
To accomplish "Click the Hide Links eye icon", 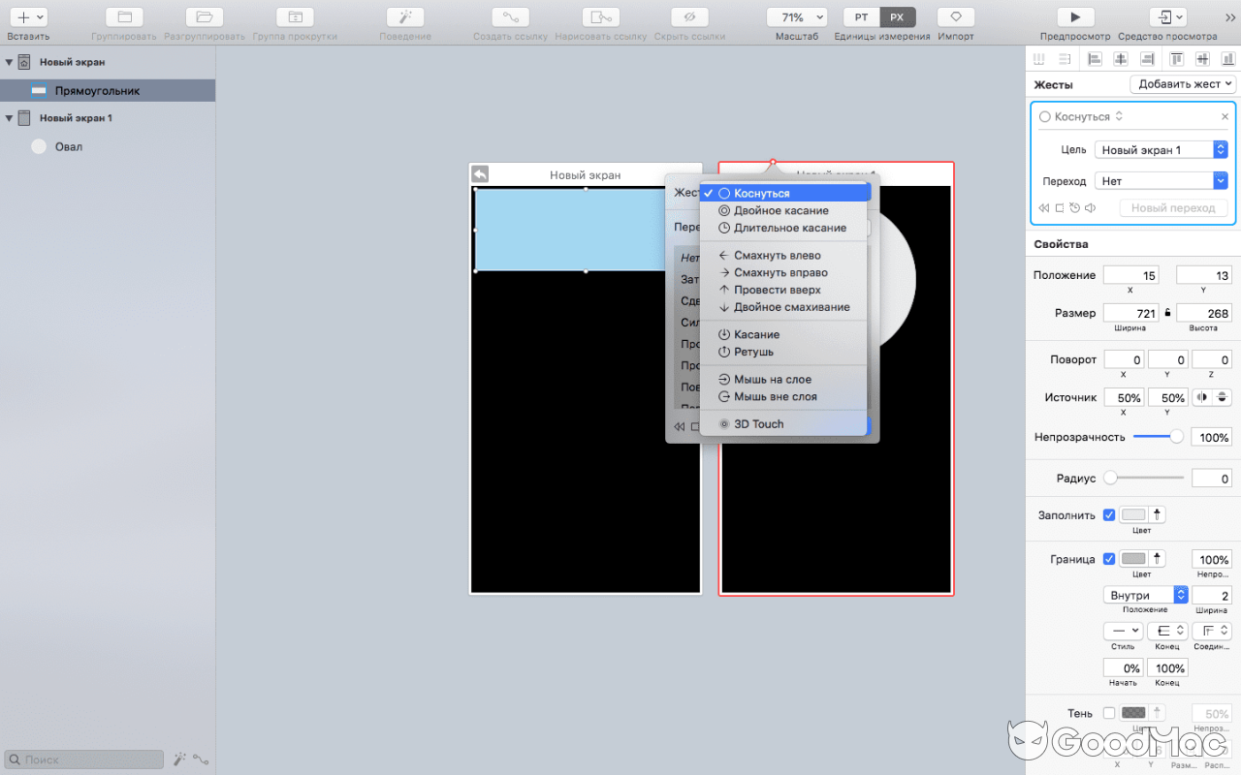I will [689, 16].
